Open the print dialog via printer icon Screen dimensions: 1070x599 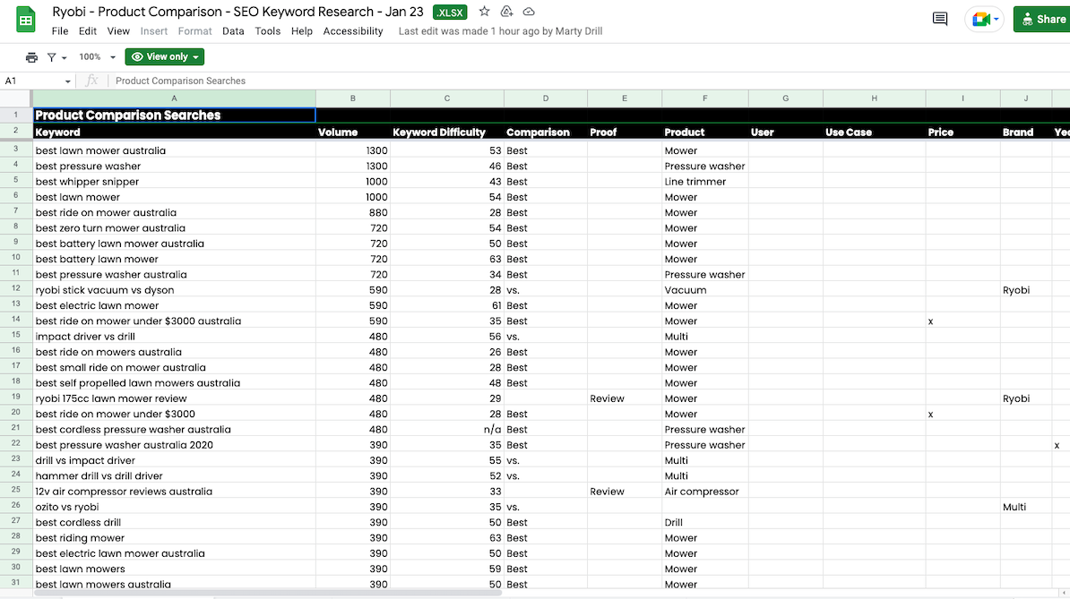31,56
